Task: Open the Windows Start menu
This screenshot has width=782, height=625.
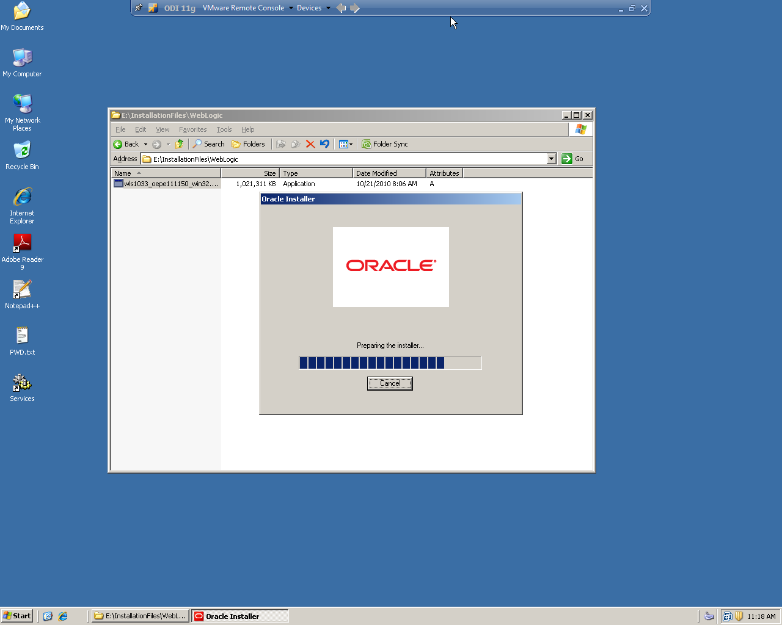Action: [x=16, y=616]
